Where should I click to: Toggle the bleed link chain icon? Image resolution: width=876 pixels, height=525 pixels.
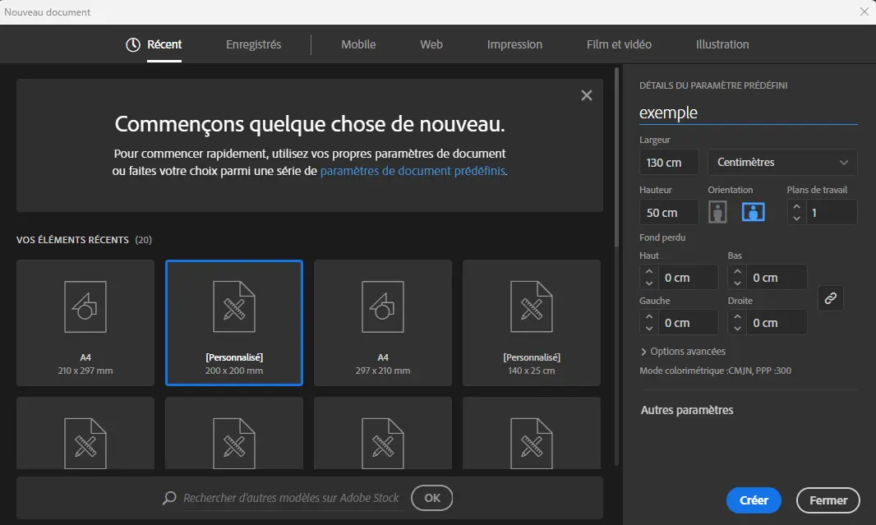831,298
